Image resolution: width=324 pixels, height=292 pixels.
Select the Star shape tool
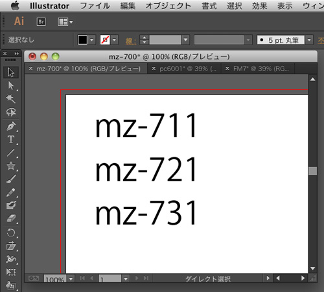click(x=11, y=166)
